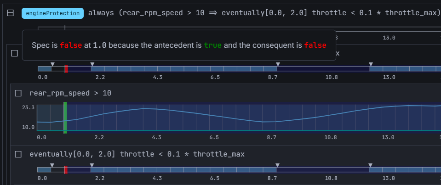This screenshot has width=441, height=185.
Task: Click the engineProtection spec badge
Action: 53,13
